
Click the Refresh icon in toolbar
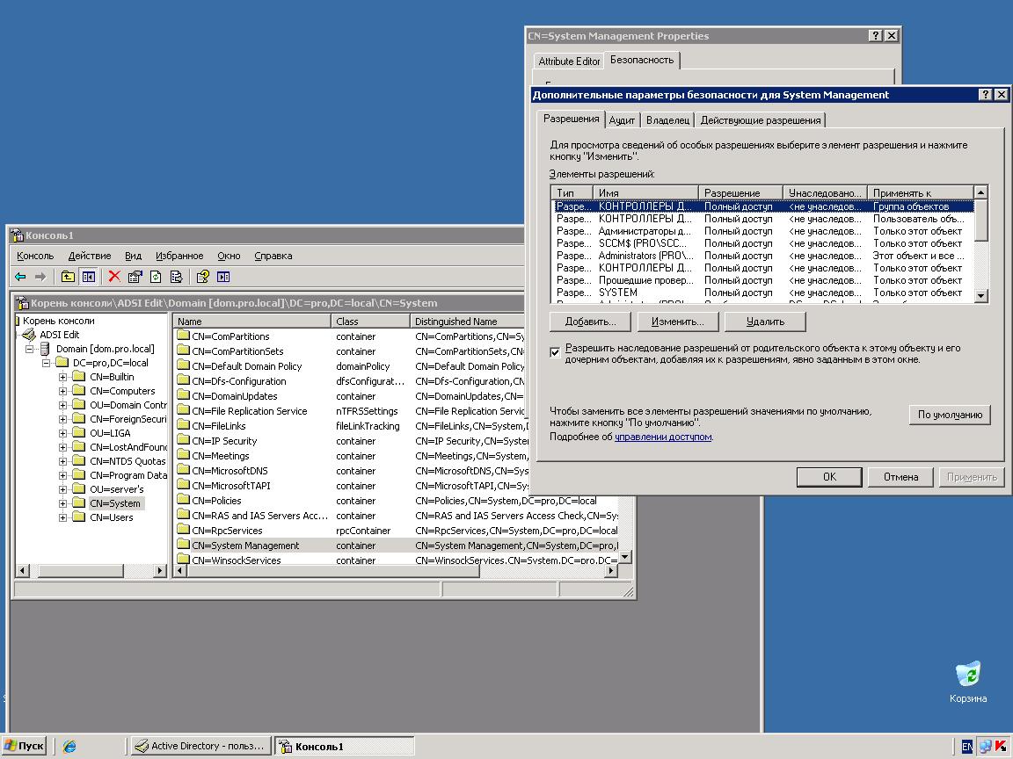pyautogui.click(x=156, y=277)
